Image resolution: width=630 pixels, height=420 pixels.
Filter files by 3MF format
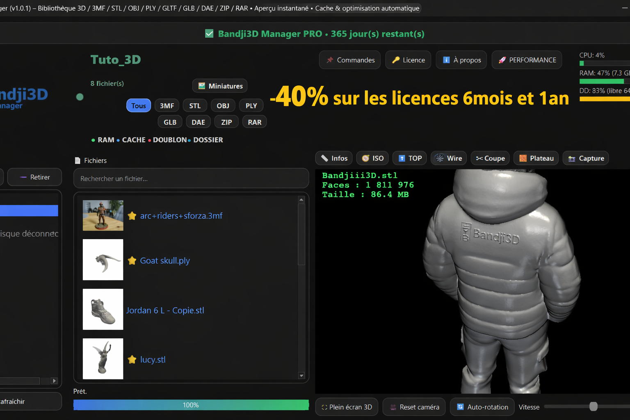167,105
